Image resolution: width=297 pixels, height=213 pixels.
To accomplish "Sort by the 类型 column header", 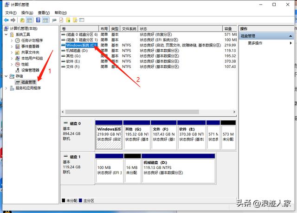I will click(115, 29).
